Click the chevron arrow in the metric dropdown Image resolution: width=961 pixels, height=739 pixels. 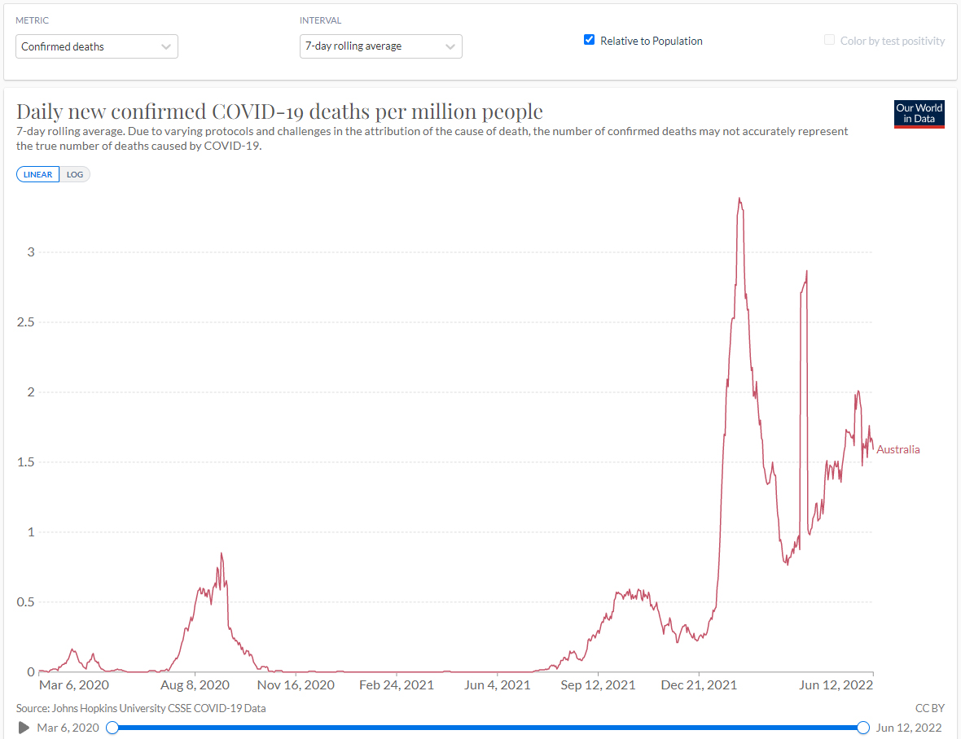(166, 46)
